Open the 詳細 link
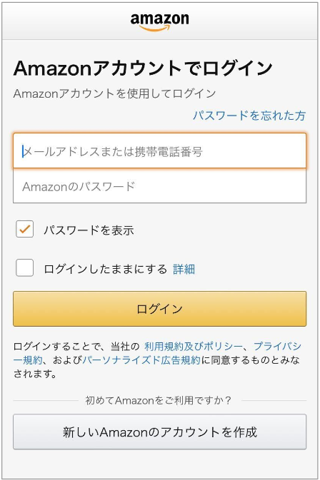320x480 pixels. (x=184, y=269)
